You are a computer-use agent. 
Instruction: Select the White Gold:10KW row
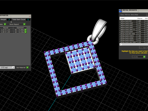tap(134, 38)
